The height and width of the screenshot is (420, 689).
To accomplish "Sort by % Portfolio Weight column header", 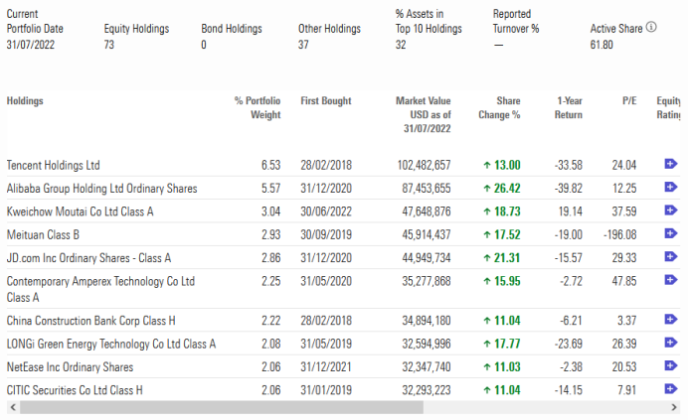I will click(x=258, y=107).
